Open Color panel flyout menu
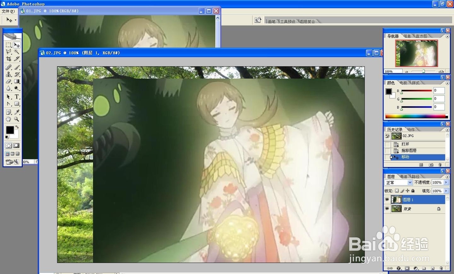454x274 pixels. coord(447,83)
